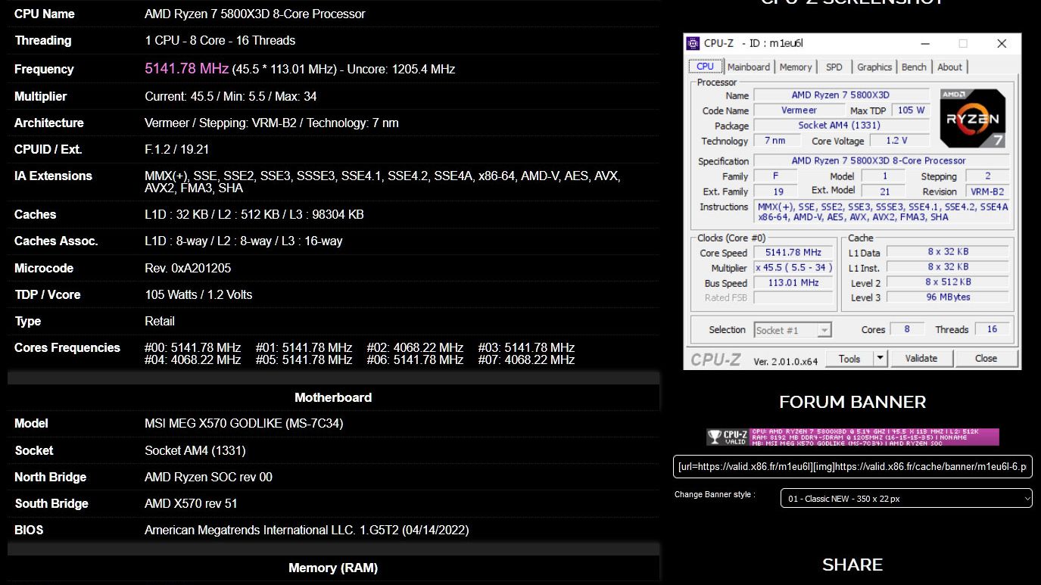Screen dimensions: 1041x585
Task: Open the Change Banner style dropdown
Action: (906, 499)
